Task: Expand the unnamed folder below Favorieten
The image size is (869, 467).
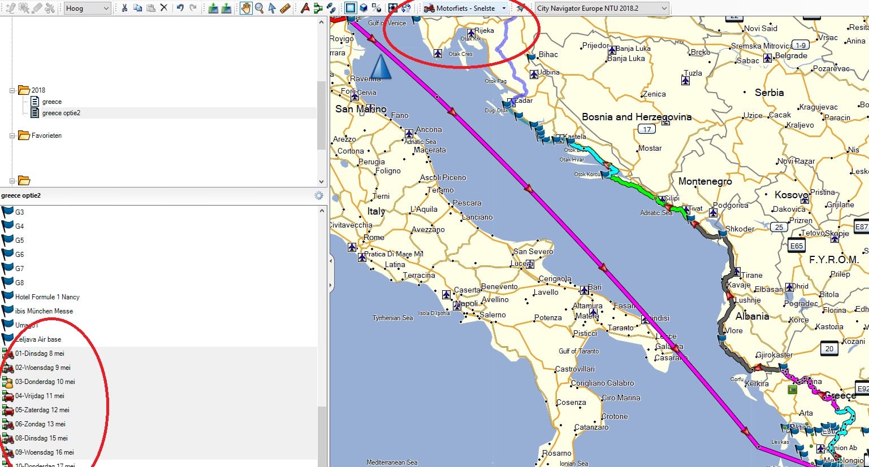Action: [x=12, y=181]
